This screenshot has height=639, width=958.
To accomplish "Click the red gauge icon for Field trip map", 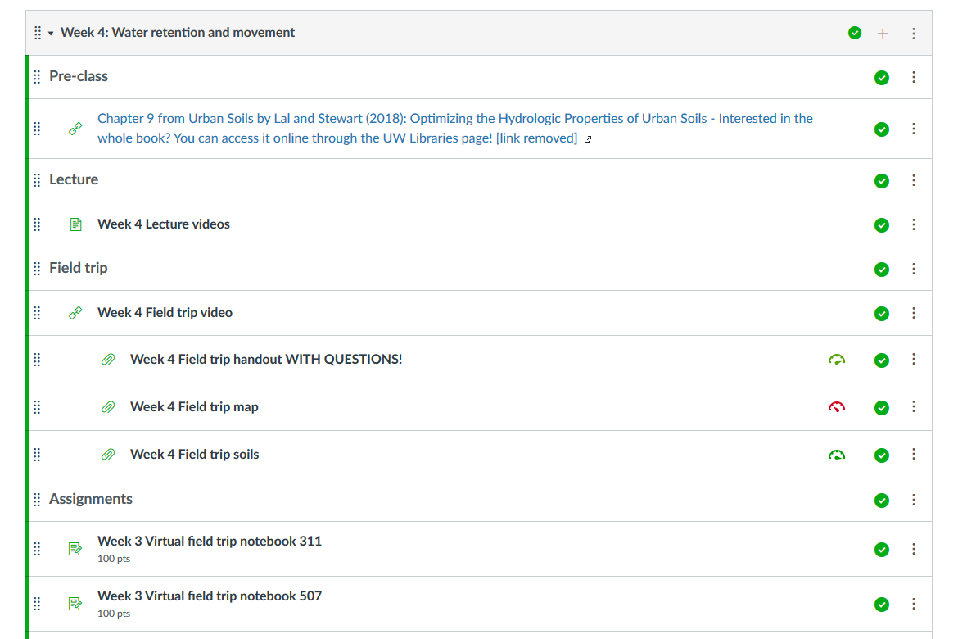I will pos(837,407).
